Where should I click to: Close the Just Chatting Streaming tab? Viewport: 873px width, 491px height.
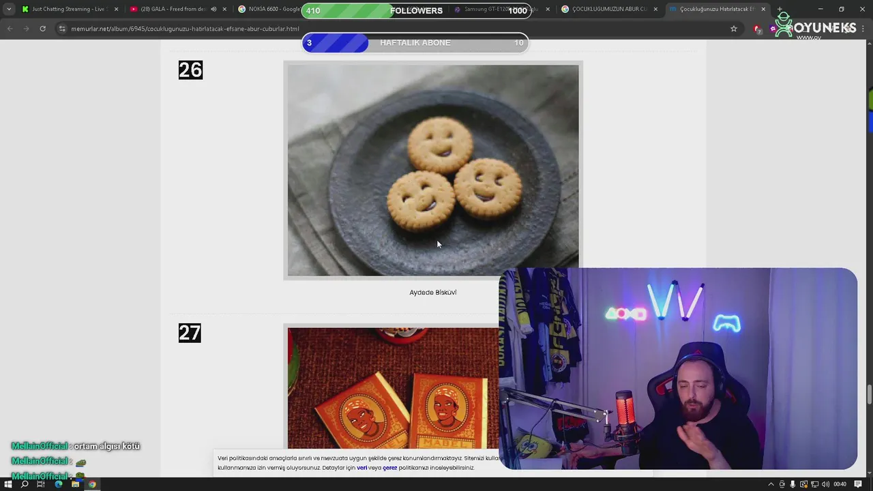[x=116, y=10]
